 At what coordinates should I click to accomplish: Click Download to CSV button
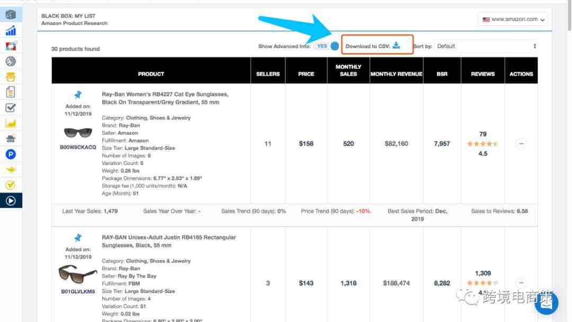coord(377,44)
